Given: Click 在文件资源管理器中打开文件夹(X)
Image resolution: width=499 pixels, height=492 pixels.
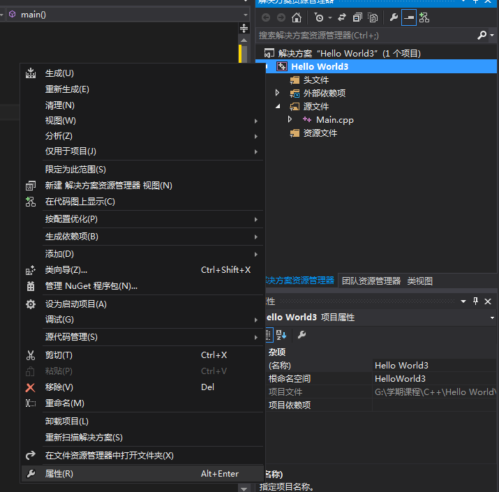Looking at the screenshot, I should point(142,456).
